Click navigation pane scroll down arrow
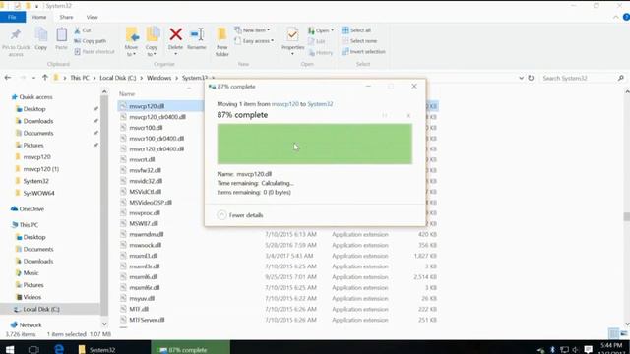630x354 pixels. pos(104,324)
